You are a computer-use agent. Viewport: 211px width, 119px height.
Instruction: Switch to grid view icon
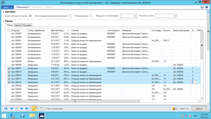pos(17,108)
